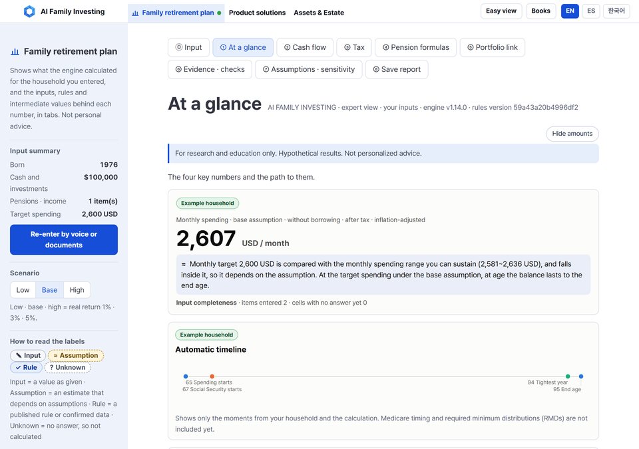Open the Save report tab
This screenshot has height=449, width=639.
tap(397, 69)
